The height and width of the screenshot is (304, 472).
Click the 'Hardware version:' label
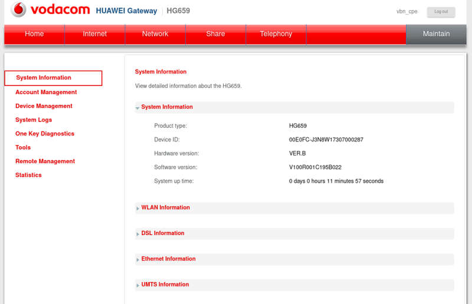point(176,153)
